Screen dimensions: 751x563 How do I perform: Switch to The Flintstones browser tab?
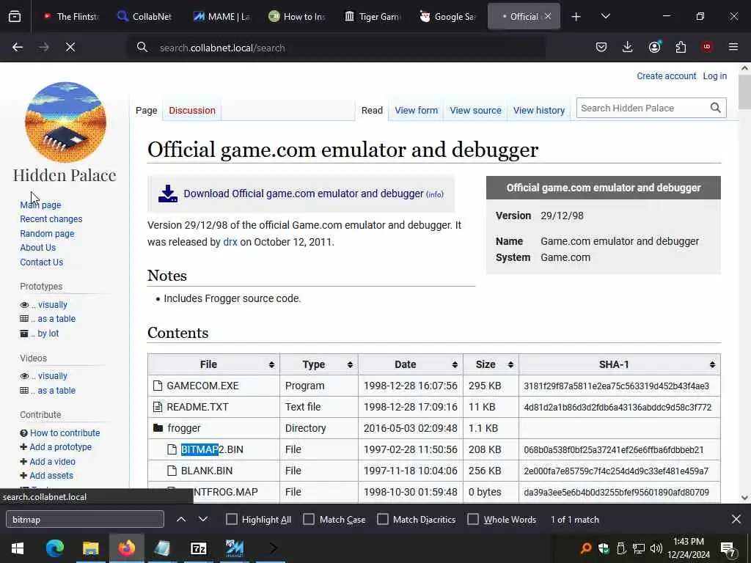tap(70, 17)
